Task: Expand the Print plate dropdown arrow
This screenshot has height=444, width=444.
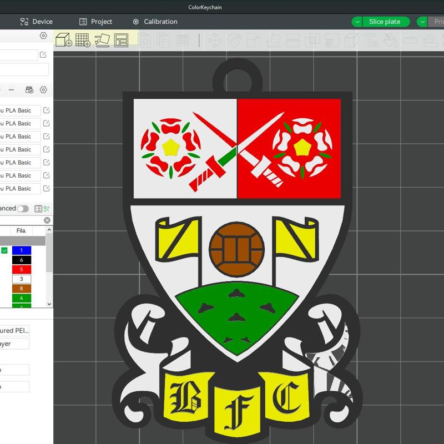Action: [423, 22]
